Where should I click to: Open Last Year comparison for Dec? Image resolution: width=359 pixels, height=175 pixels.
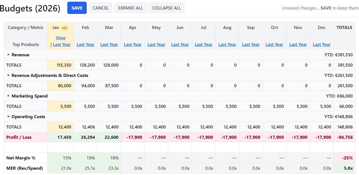click(x=321, y=44)
